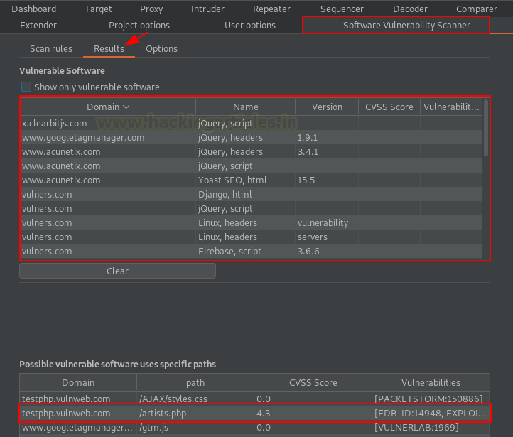Click the path column header
Screen dimensions: 513x437
pos(195,382)
